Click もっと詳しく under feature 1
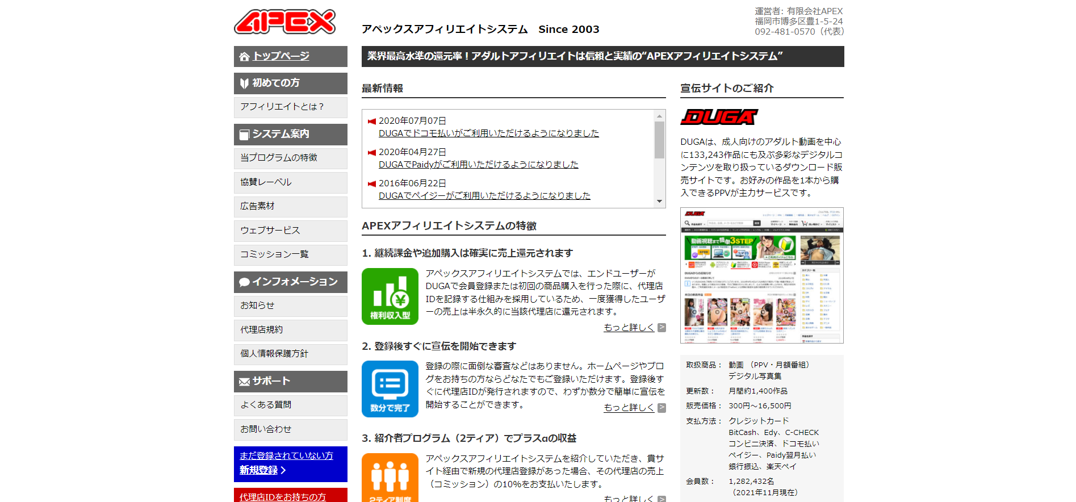This screenshot has height=502, width=1076. [629, 328]
